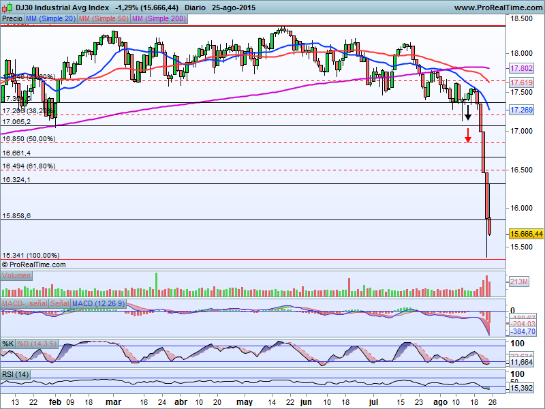Open the www.ProRealTime.com link

498,7
